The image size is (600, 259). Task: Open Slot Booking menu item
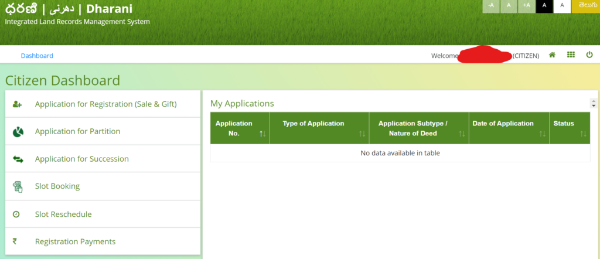coord(103,186)
